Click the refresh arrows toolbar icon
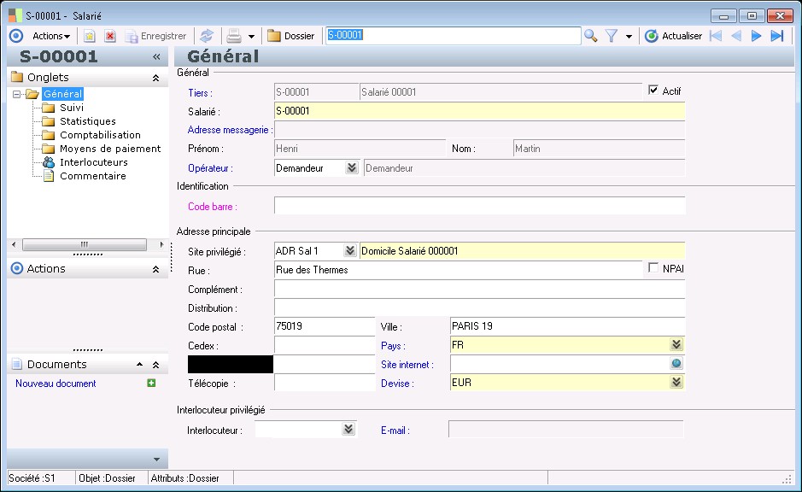The width and height of the screenshot is (802, 492). (x=206, y=36)
